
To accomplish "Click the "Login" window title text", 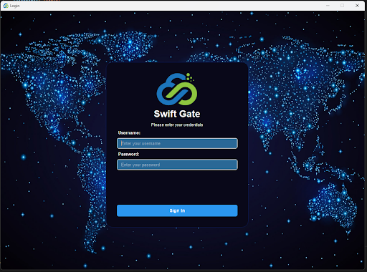I will [x=14, y=6].
